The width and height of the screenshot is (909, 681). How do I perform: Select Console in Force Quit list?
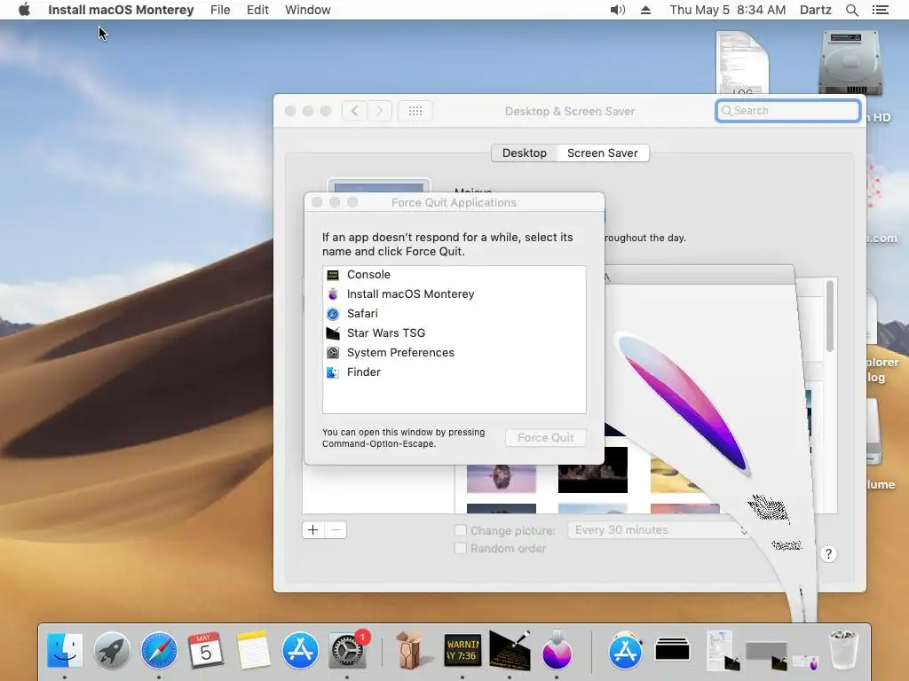pyautogui.click(x=454, y=275)
